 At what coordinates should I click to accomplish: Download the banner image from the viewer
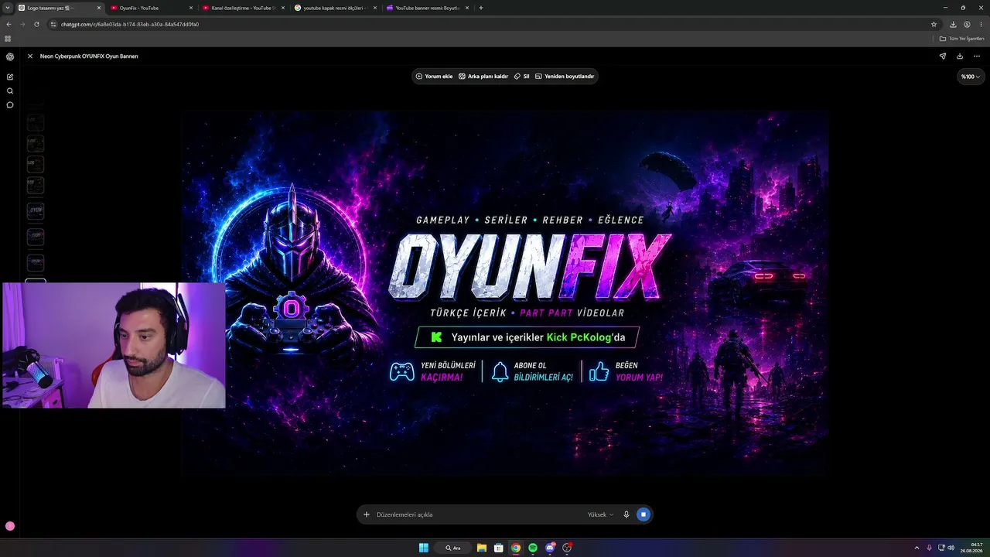pos(960,56)
